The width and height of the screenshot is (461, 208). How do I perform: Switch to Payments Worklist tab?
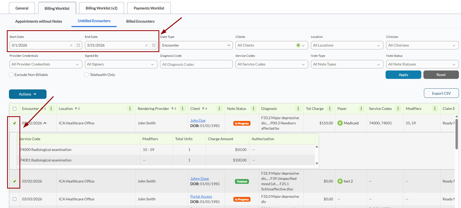point(149,8)
